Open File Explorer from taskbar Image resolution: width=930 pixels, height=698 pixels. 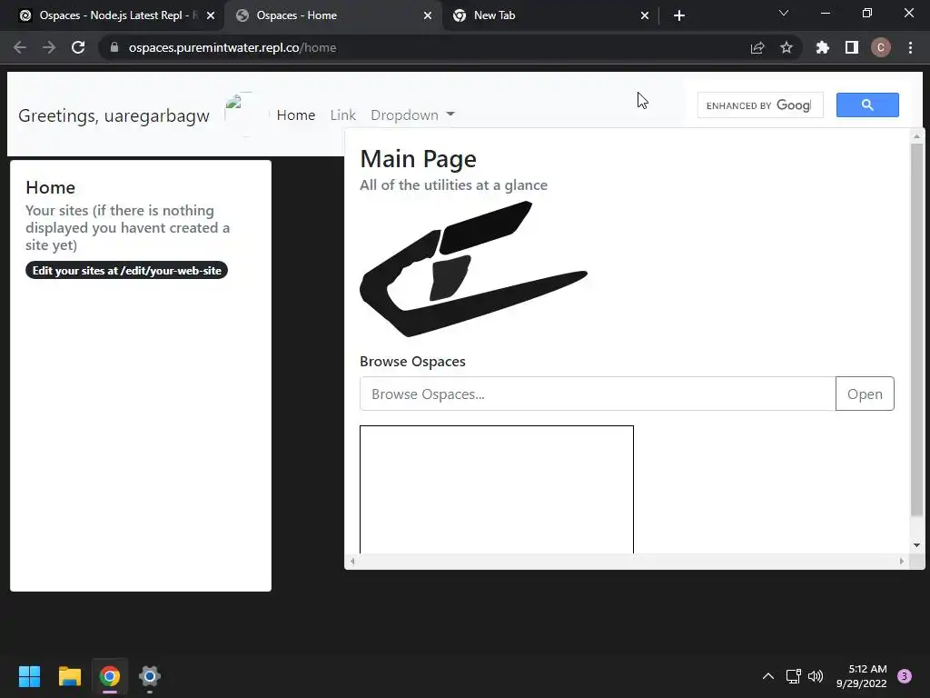click(x=69, y=676)
